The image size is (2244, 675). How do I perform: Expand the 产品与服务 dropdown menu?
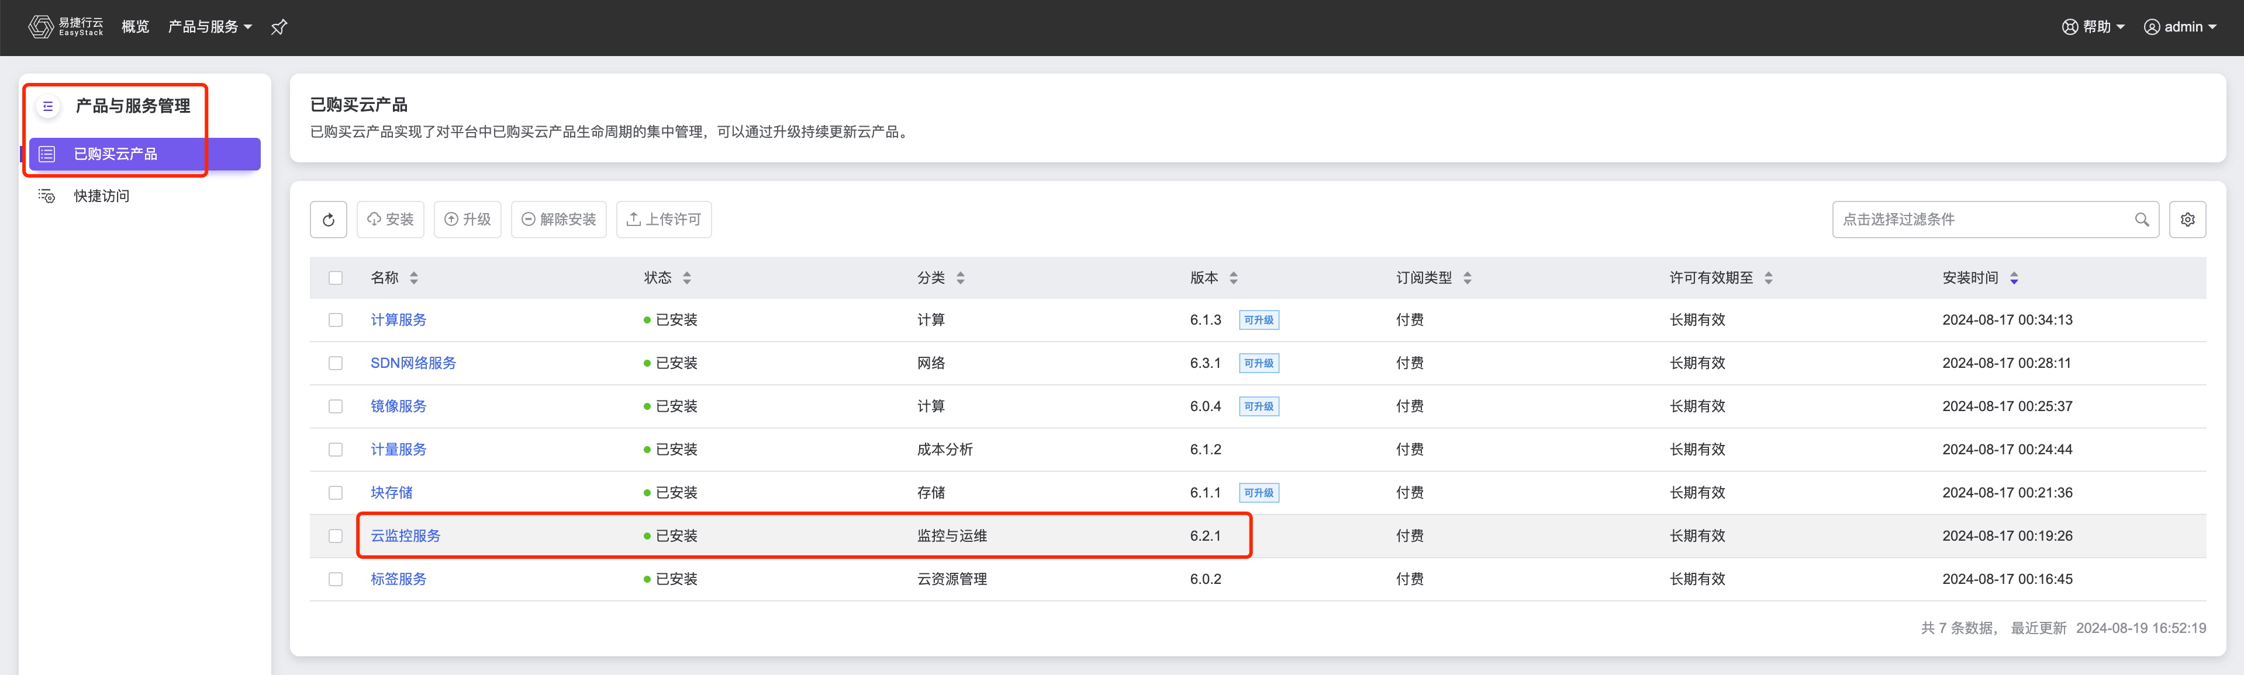(209, 27)
